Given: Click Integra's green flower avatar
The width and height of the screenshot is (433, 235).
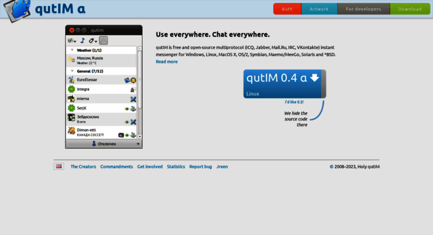Looking at the screenshot, I should (71, 89).
